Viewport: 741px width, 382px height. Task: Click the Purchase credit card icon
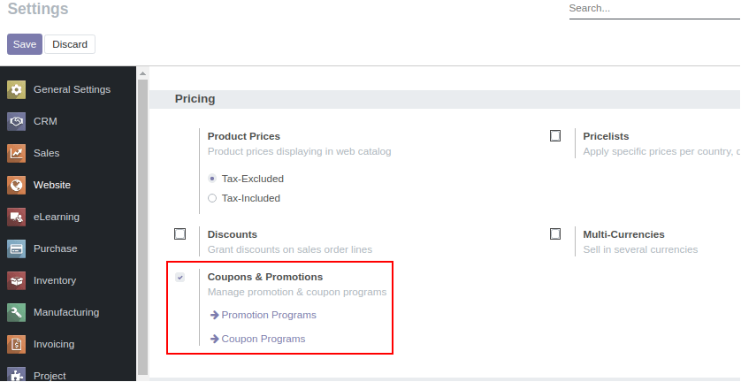coord(16,248)
